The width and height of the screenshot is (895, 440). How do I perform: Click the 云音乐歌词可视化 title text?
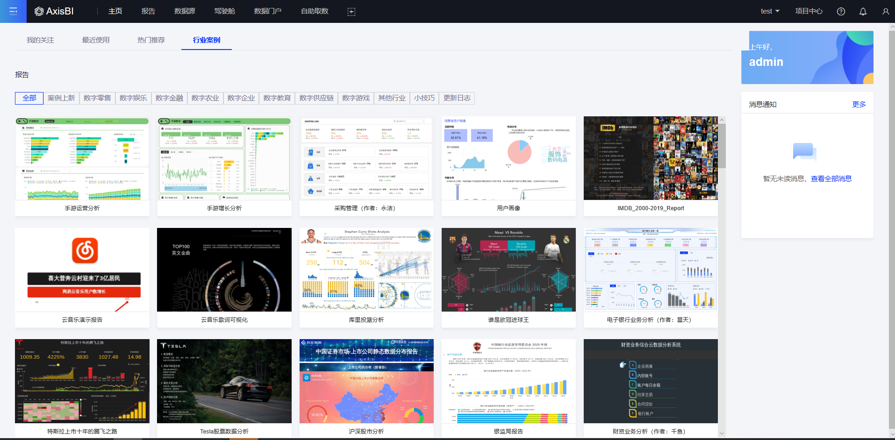(x=224, y=320)
